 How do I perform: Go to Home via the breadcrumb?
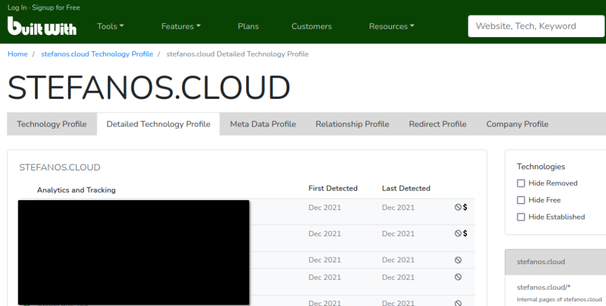(18, 54)
